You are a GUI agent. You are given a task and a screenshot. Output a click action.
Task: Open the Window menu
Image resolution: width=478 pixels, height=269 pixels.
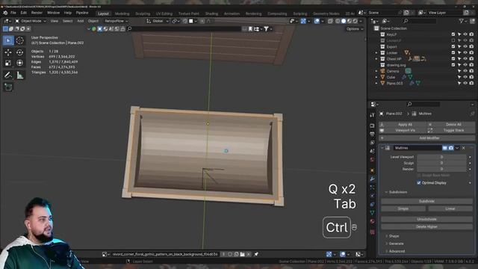click(x=53, y=13)
